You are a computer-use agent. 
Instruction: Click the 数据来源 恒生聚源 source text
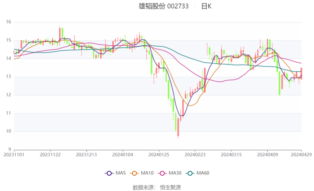click(x=157, y=187)
